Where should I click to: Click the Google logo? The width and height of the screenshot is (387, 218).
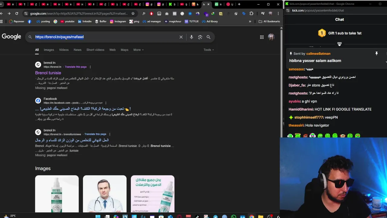[x=11, y=37]
